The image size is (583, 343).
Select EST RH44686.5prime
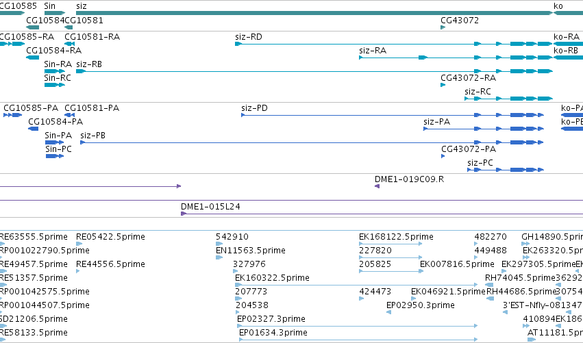click(x=521, y=292)
